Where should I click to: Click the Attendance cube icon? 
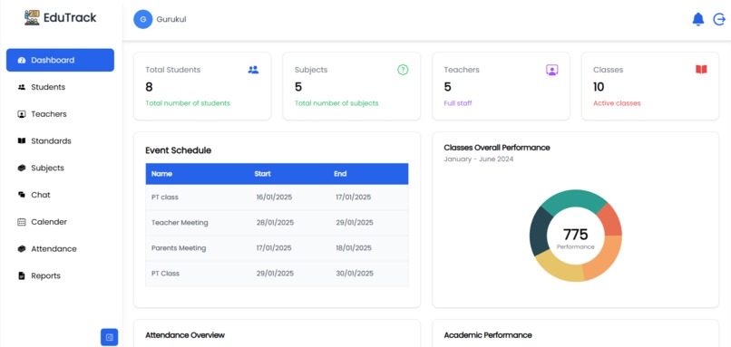click(x=22, y=249)
